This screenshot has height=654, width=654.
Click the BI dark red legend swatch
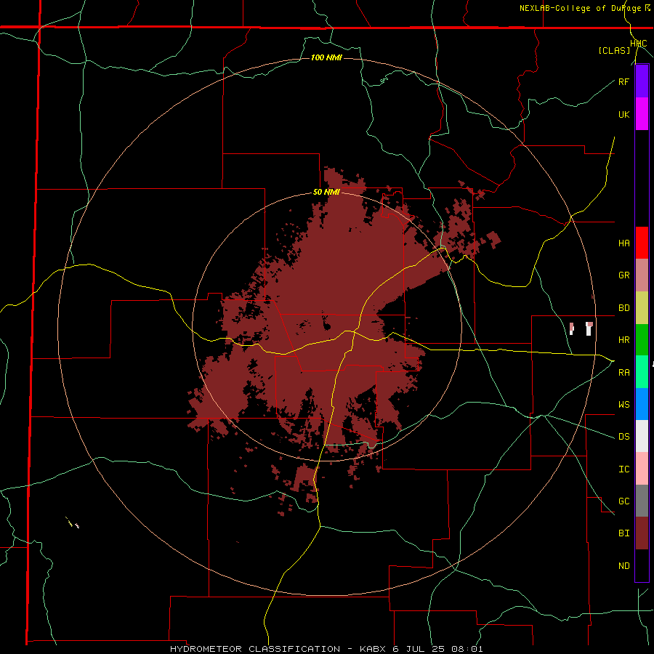coord(642,533)
